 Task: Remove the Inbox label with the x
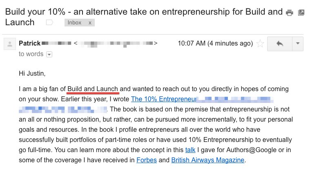(x=90, y=23)
